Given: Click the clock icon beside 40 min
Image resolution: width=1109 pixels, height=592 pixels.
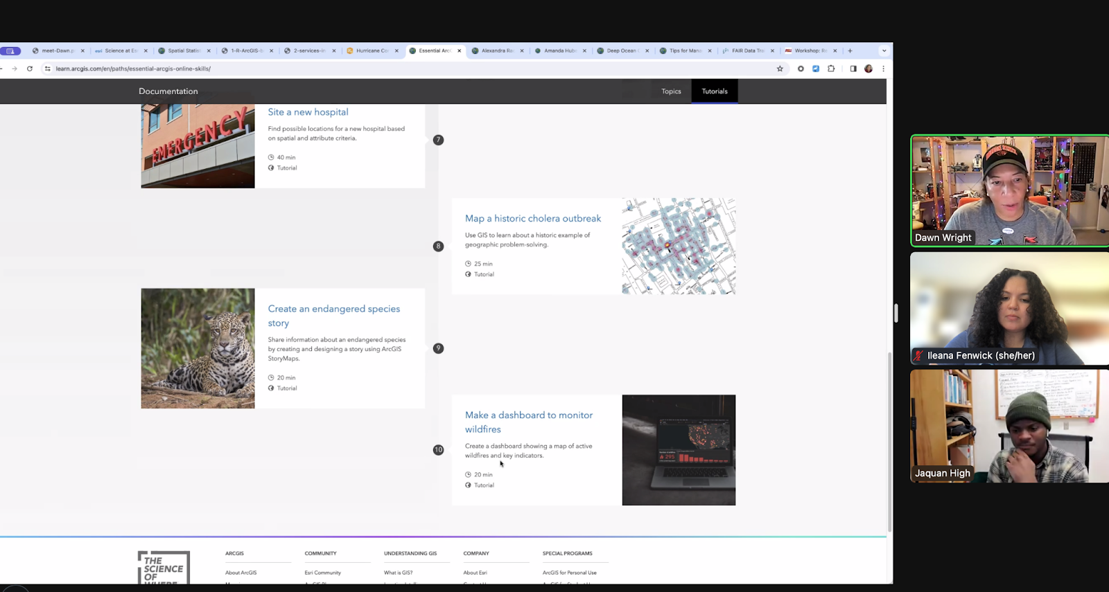Looking at the screenshot, I should tap(271, 157).
